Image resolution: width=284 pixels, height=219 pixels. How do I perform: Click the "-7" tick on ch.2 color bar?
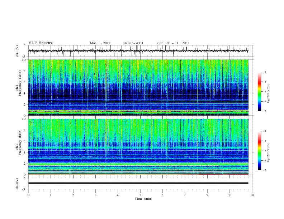[x=264, y=170]
